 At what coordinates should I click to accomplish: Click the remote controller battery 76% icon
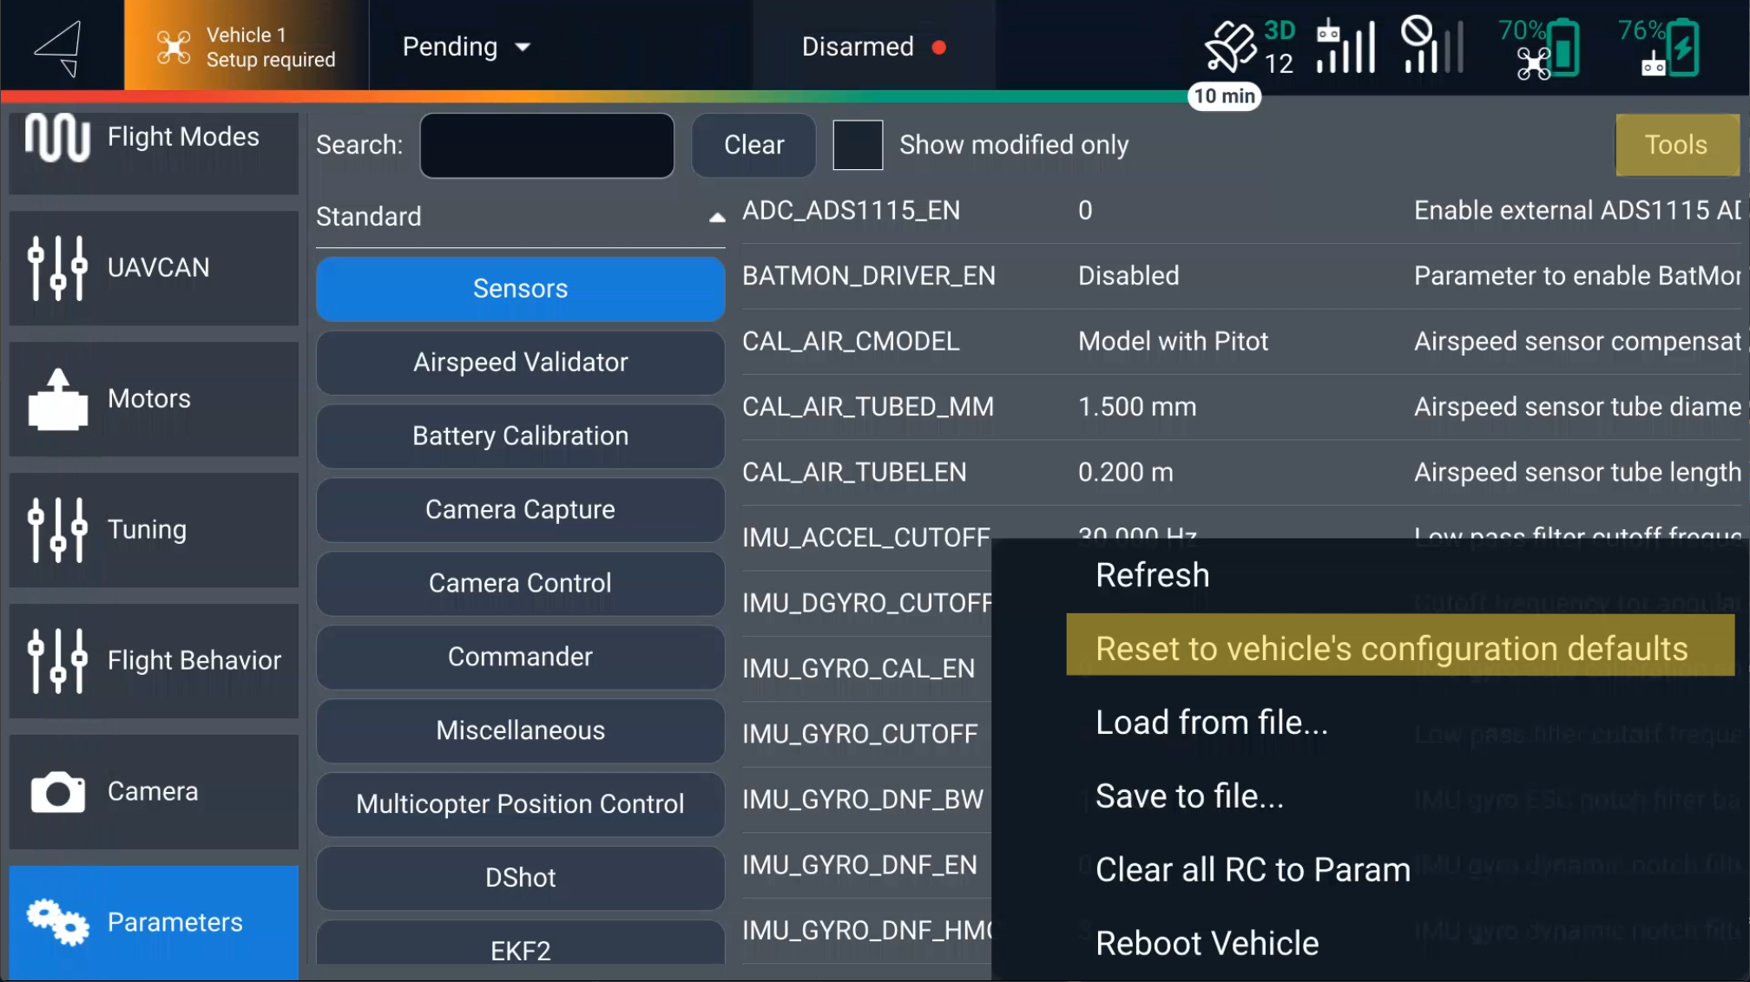[x=1660, y=47]
